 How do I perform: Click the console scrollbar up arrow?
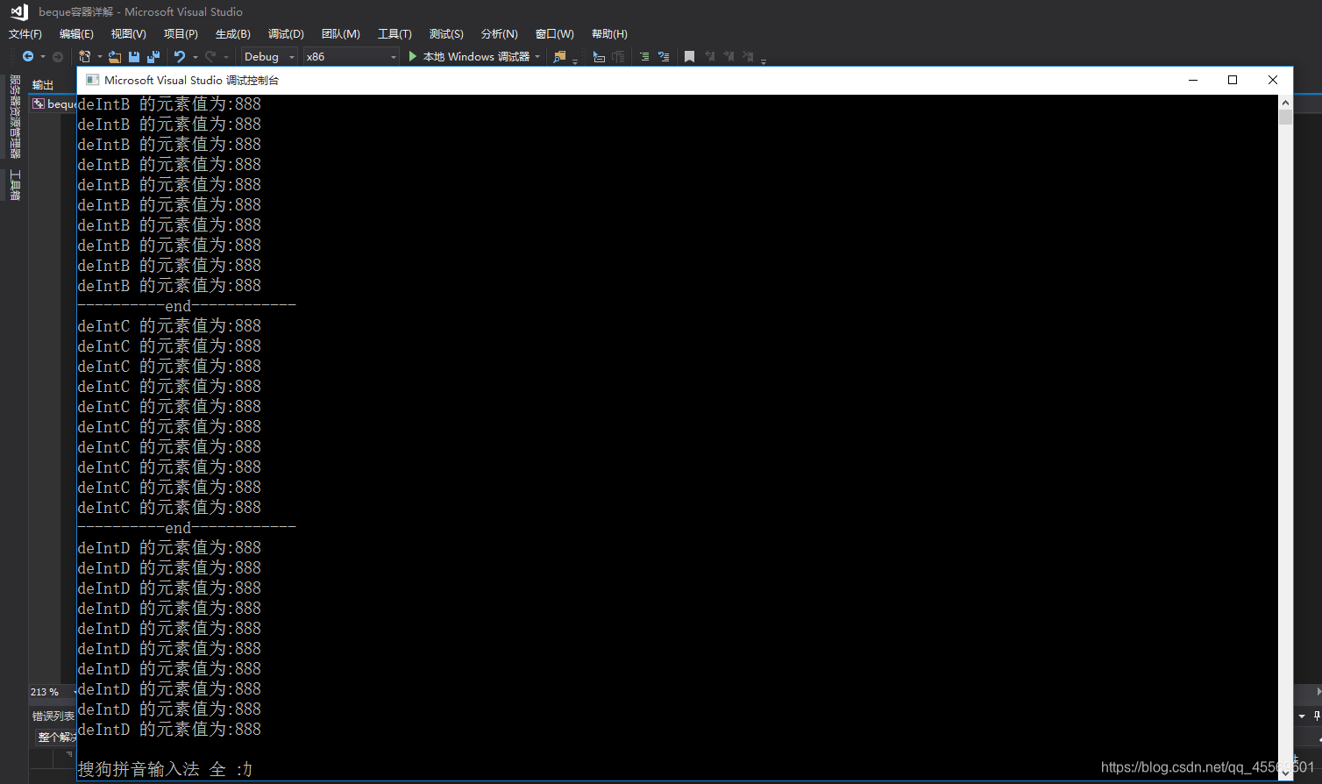(x=1286, y=102)
